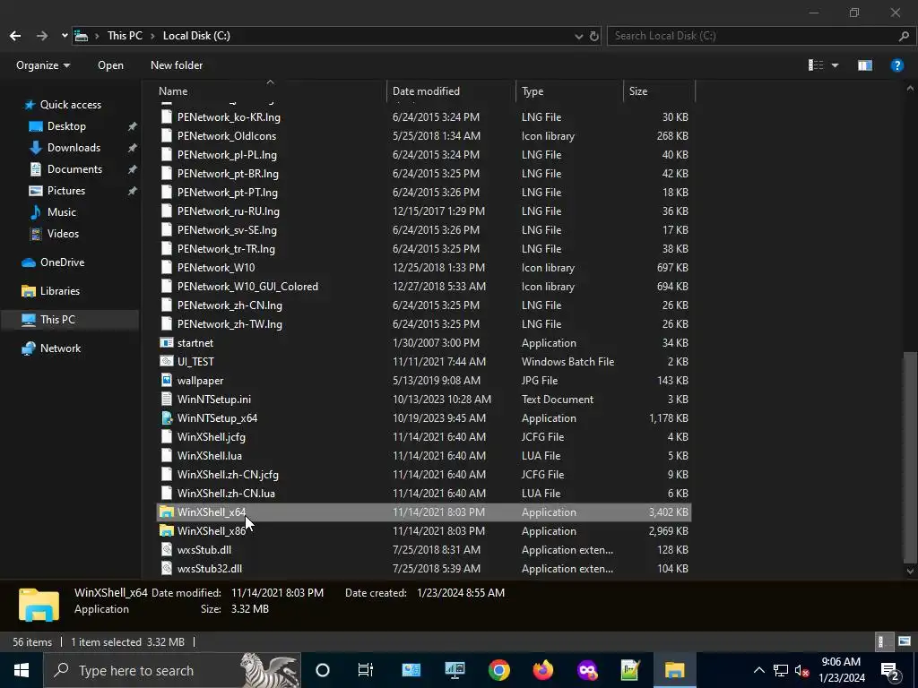Refresh the Local Disk (C:) view
The height and width of the screenshot is (688, 918).
(x=594, y=36)
